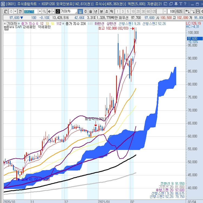The image size is (203, 203).
Task: Click the 기준선 26: 81,800 value label
Action: (x=171, y=187)
